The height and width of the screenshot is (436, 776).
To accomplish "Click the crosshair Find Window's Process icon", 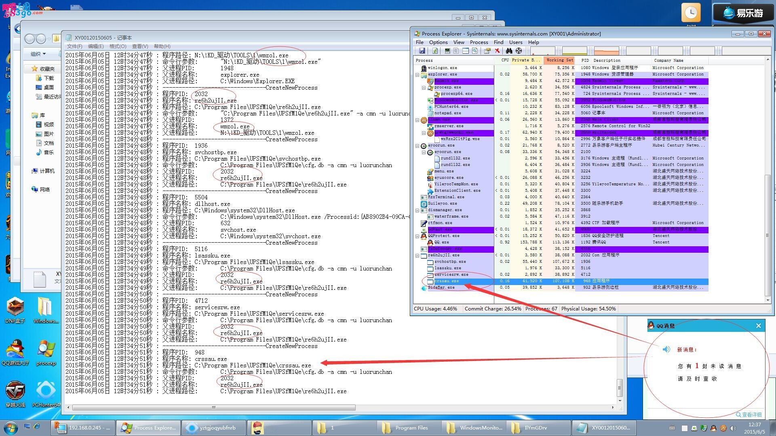I will click(519, 51).
